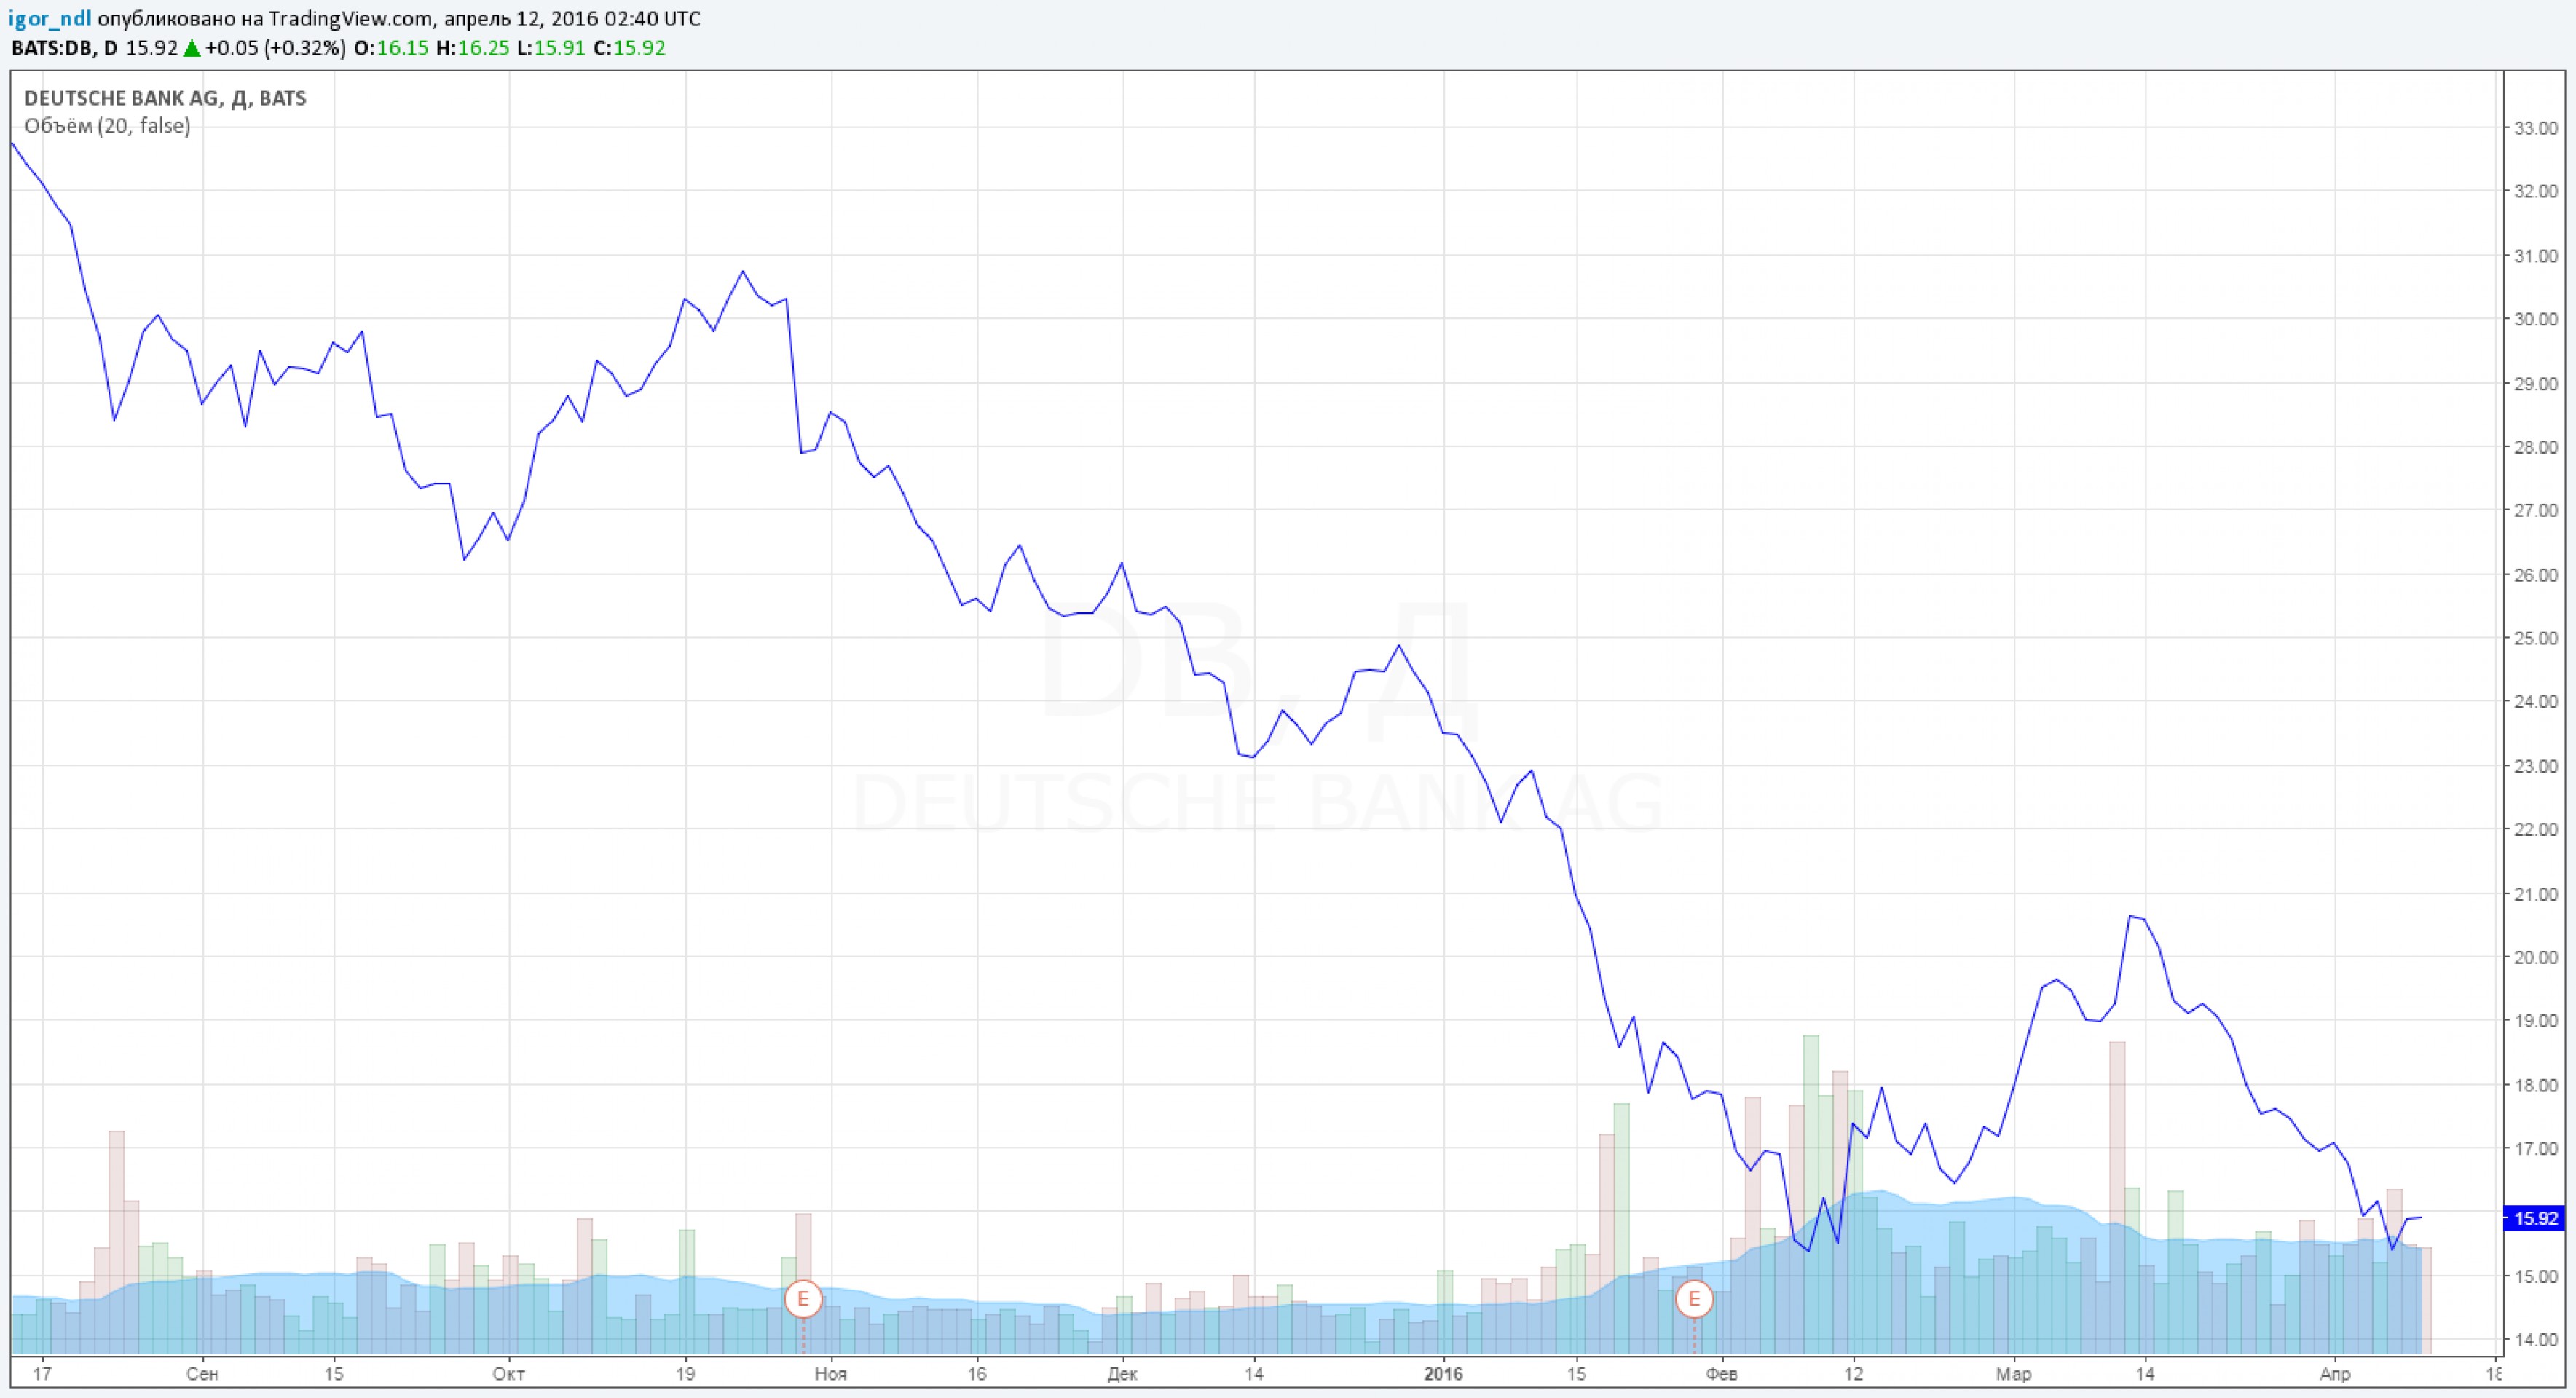Screen dimensions: 2576x1398
Task: Click the Апр month label on time axis
Action: pos(2335,1374)
